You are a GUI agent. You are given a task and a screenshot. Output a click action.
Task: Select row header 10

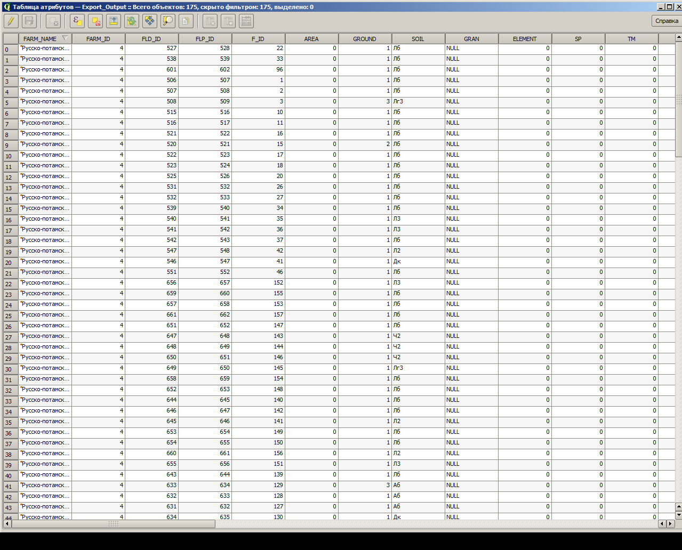point(11,156)
